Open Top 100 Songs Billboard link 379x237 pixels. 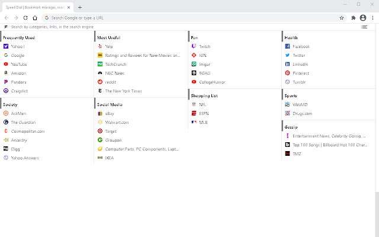330,145
